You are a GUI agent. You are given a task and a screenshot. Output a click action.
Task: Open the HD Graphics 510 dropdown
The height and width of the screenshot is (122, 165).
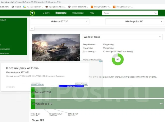(x=135, y=22)
